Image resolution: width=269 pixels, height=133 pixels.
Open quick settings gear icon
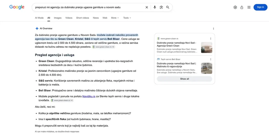point(235,7)
